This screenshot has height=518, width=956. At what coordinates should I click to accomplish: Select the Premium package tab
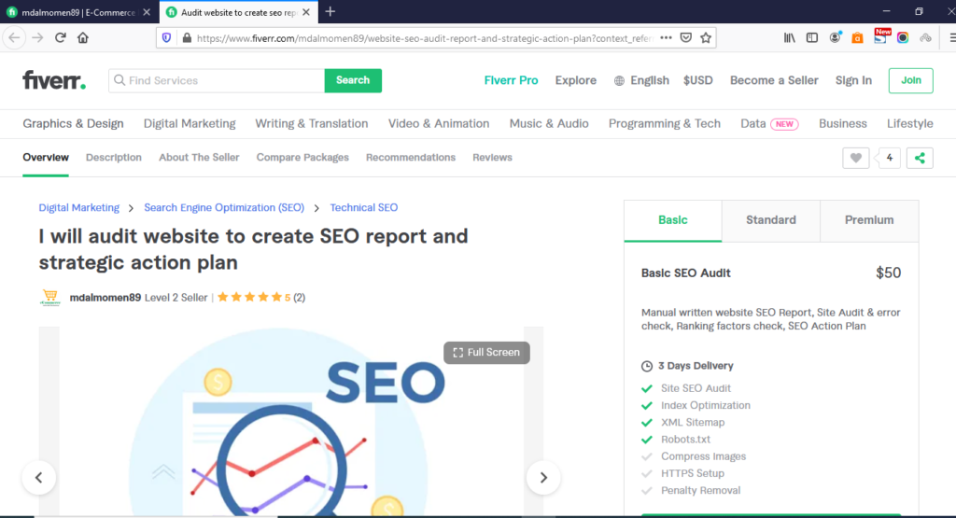868,220
